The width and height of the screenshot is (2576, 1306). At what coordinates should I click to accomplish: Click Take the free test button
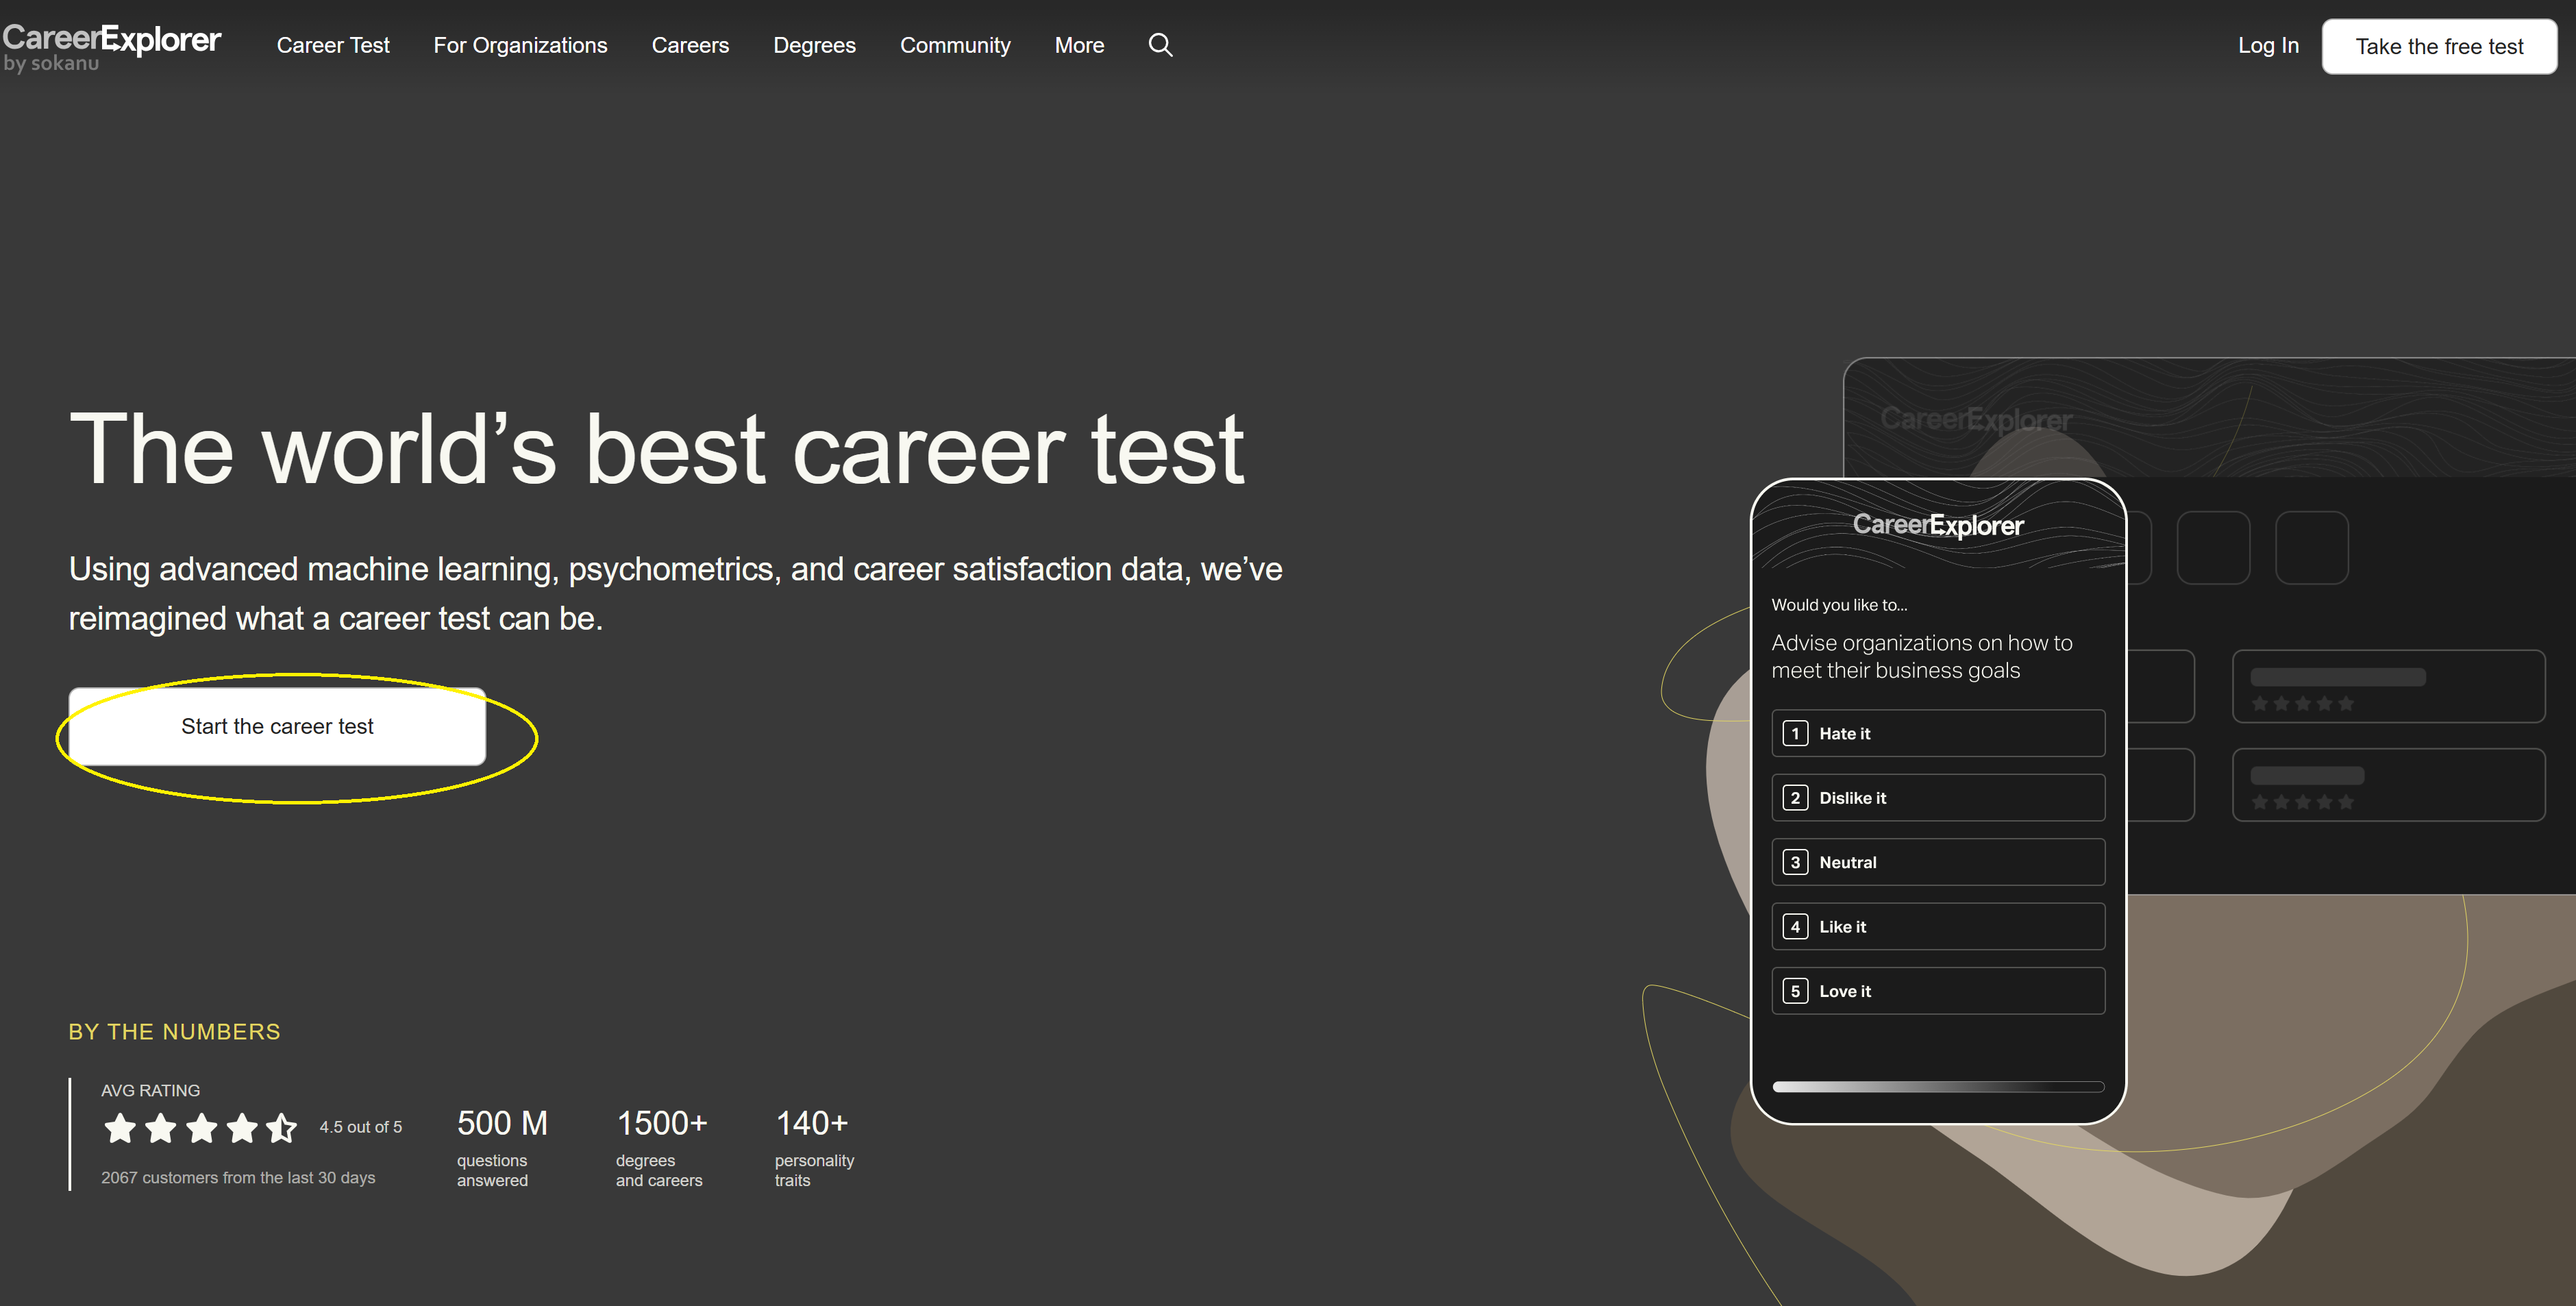2439,46
